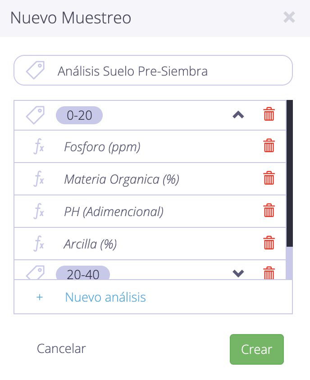Remove the Arcilla (%) analysis
Image resolution: width=310 pixels, height=380 pixels.
pyautogui.click(x=269, y=243)
